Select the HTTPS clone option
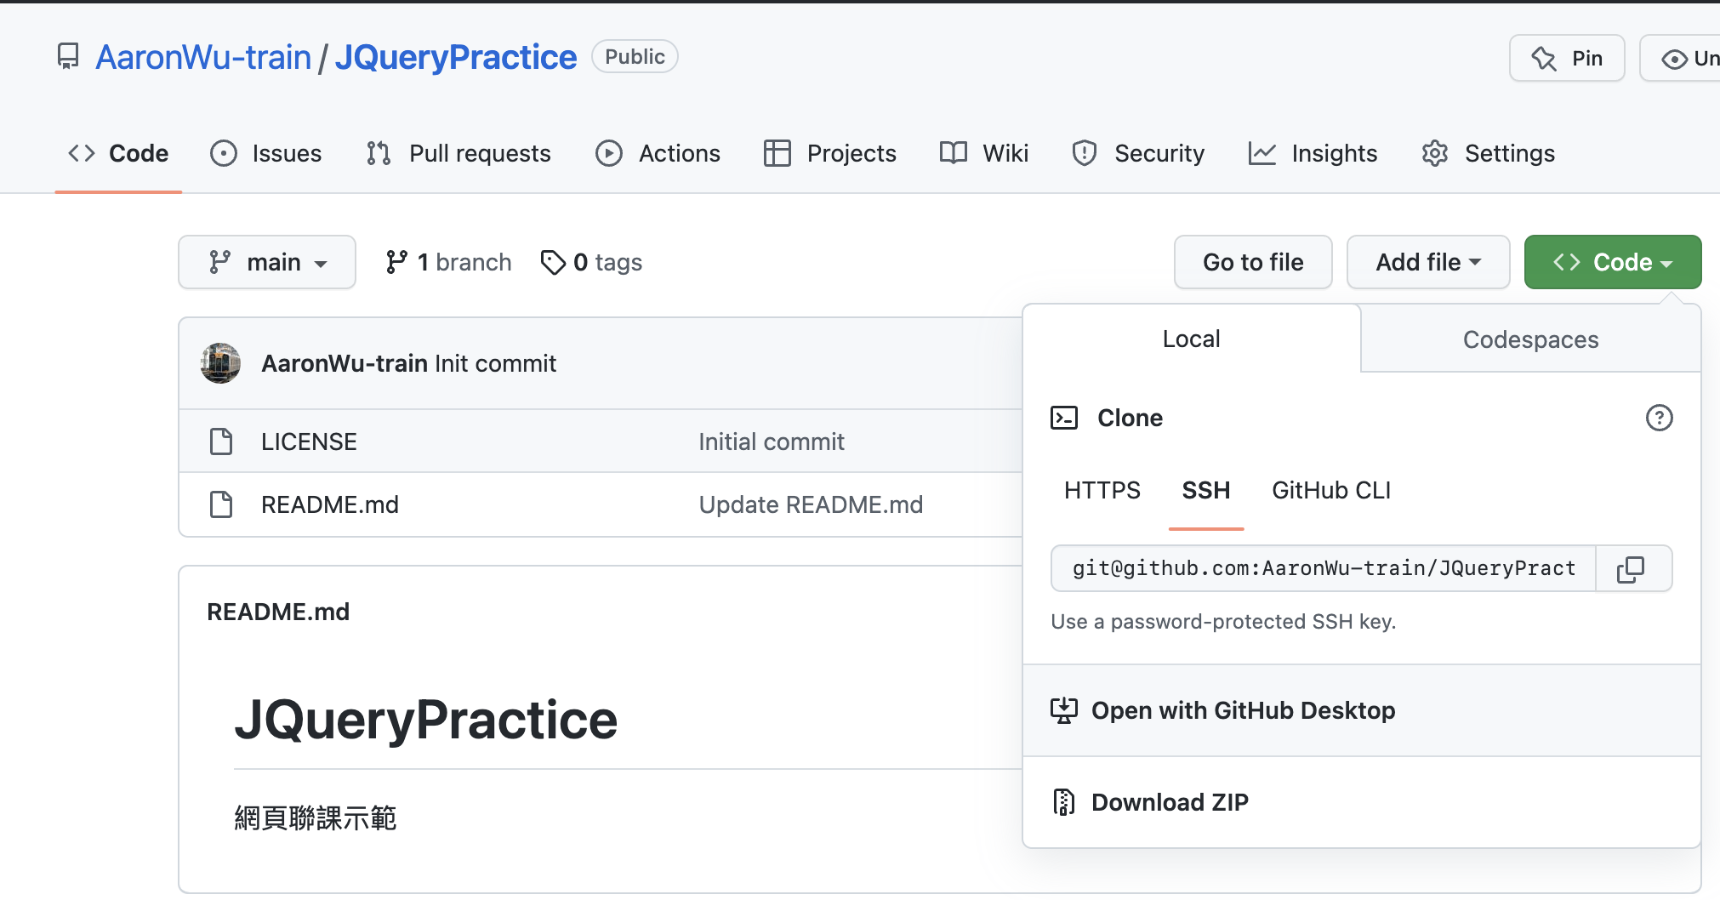The image size is (1720, 900). 1102,490
